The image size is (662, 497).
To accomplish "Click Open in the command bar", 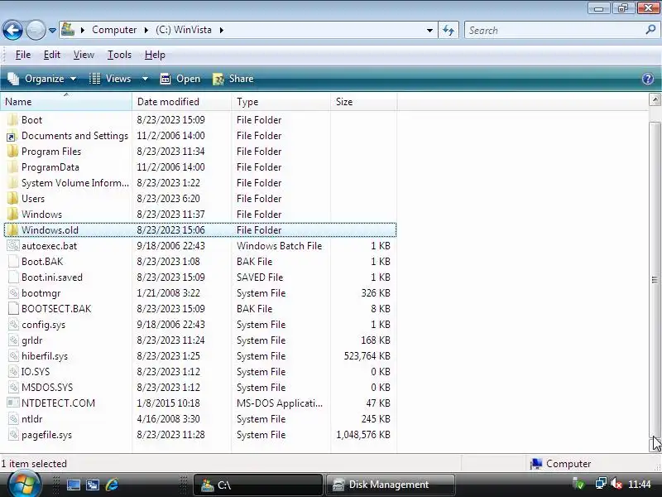I will [180, 79].
